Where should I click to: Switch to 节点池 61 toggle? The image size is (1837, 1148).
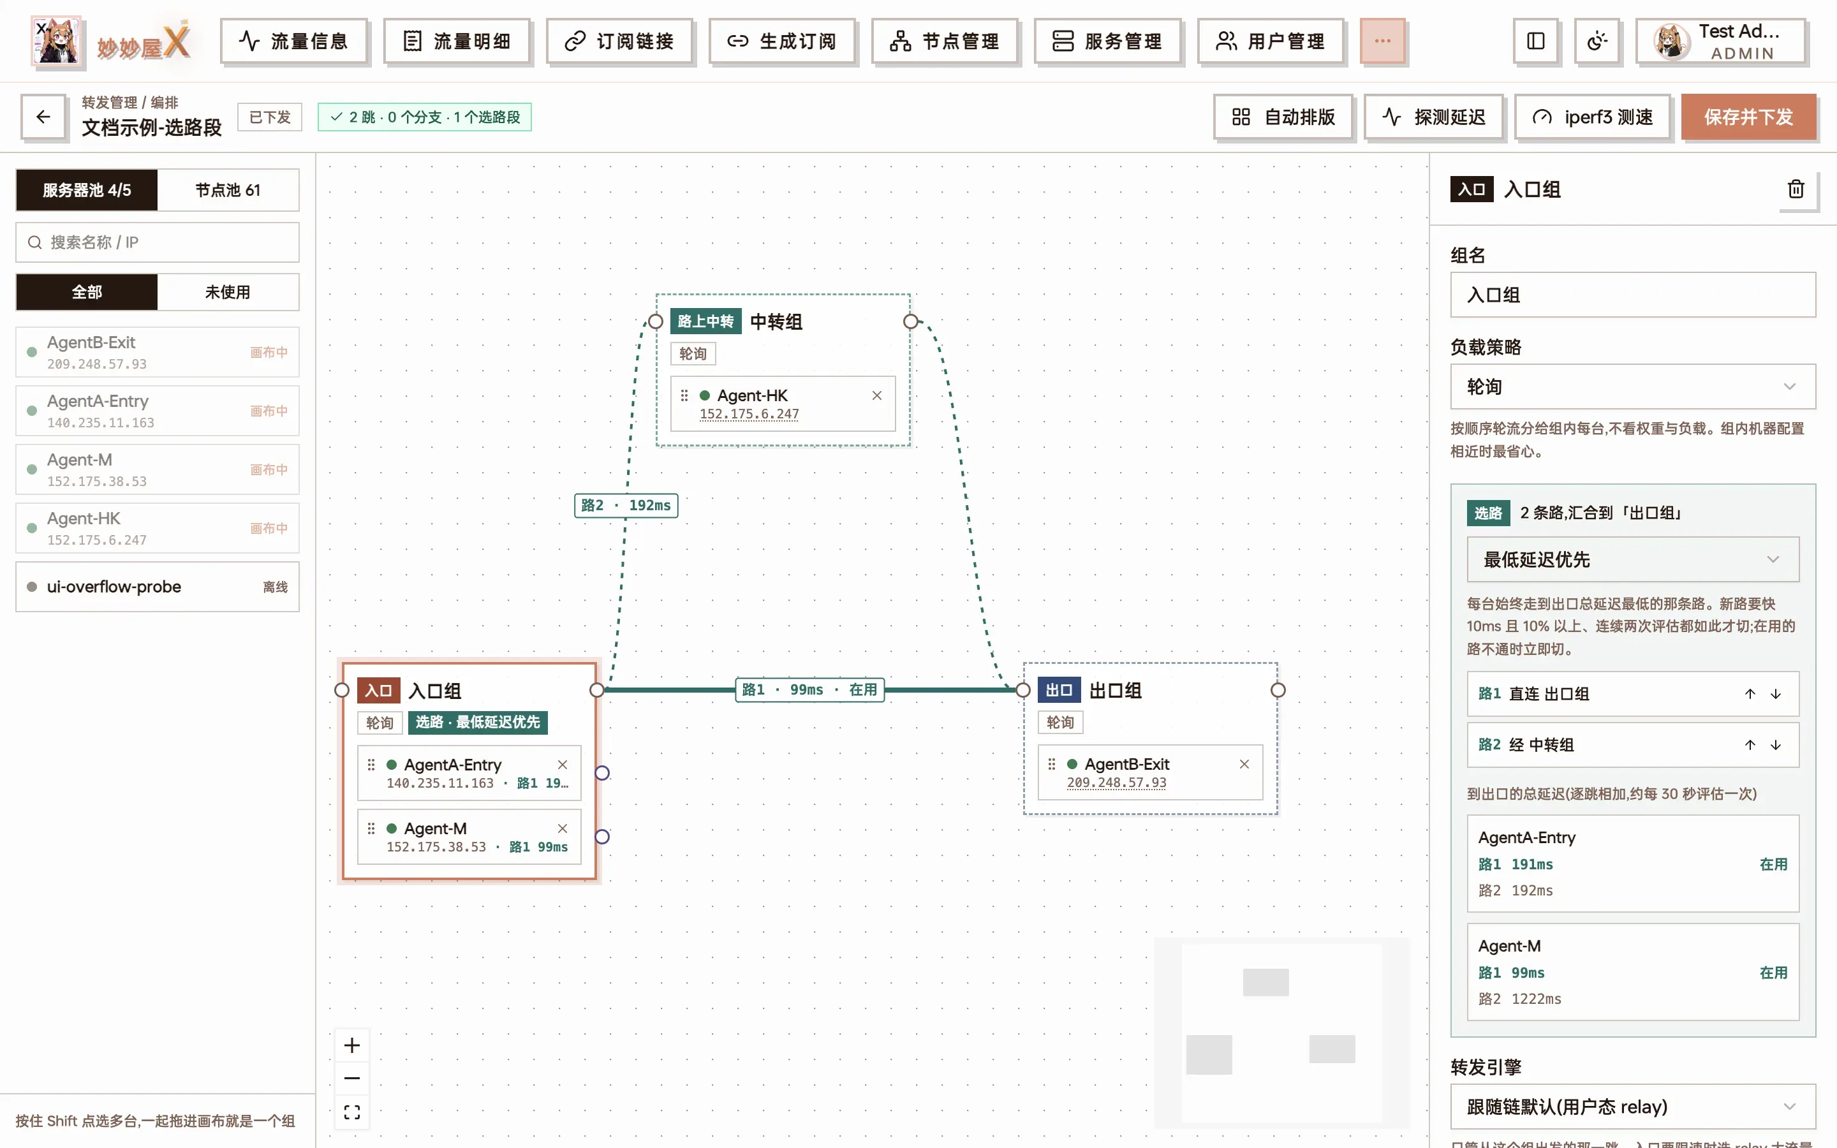tap(228, 190)
